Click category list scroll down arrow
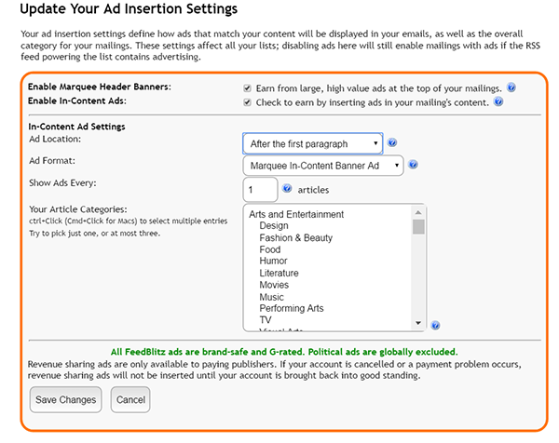 418,323
